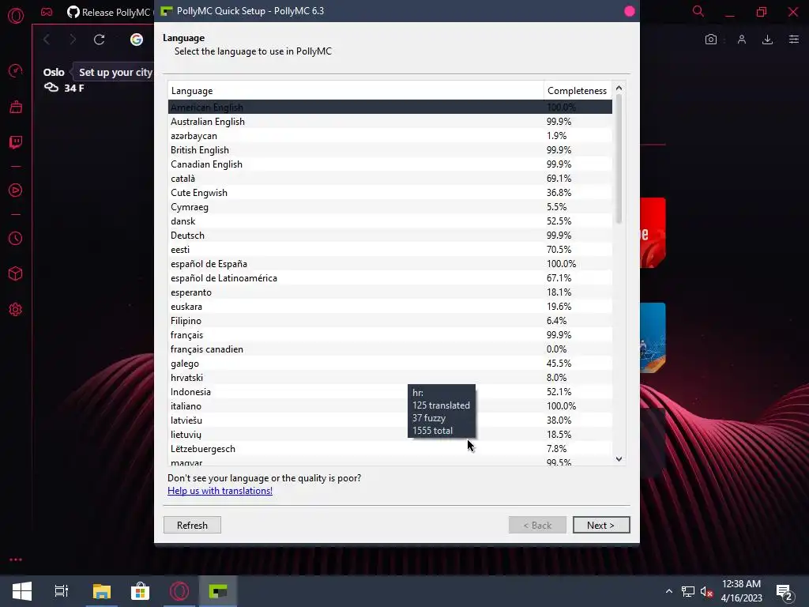809x607 pixels.
Task: Click the Release PollyMC browser tab
Action: tap(109, 12)
